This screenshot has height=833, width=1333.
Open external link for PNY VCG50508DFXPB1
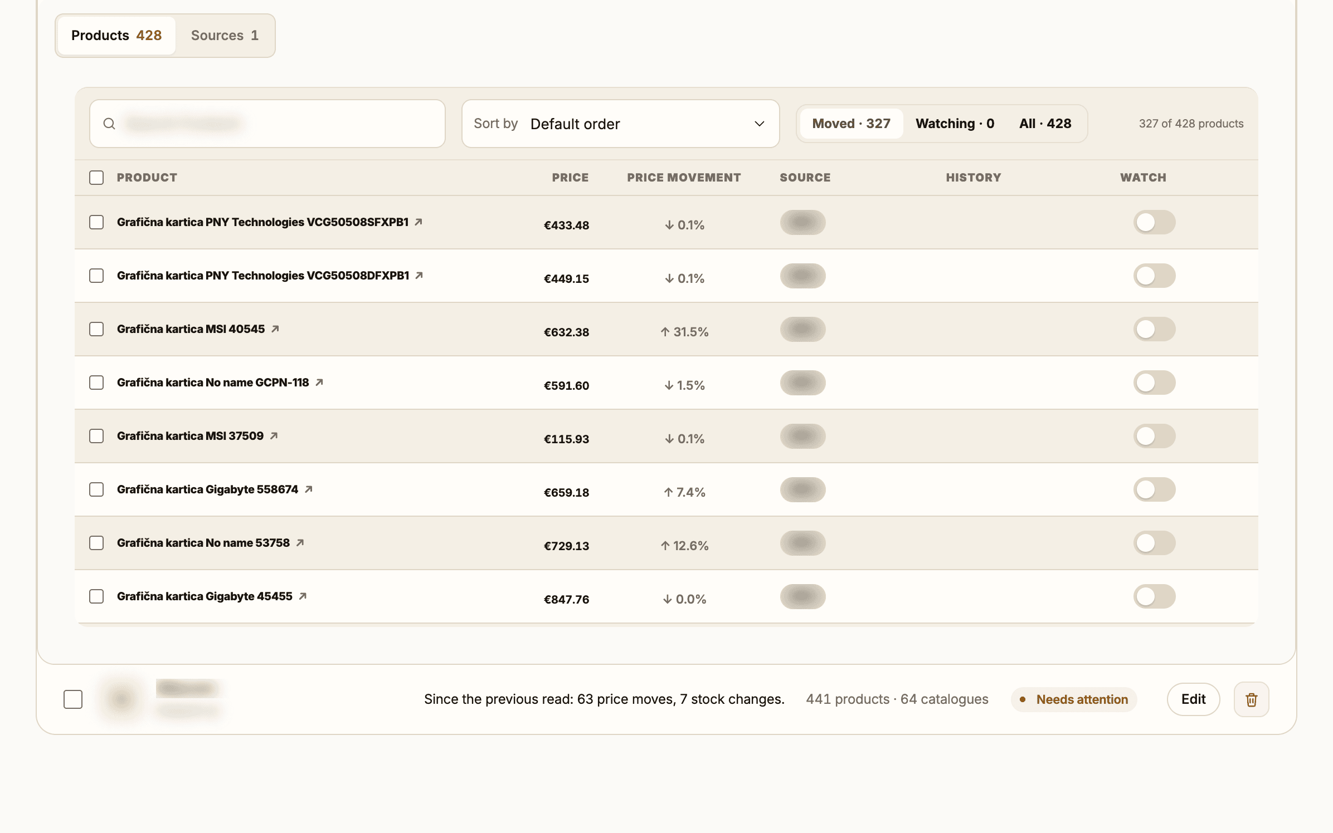pos(419,276)
